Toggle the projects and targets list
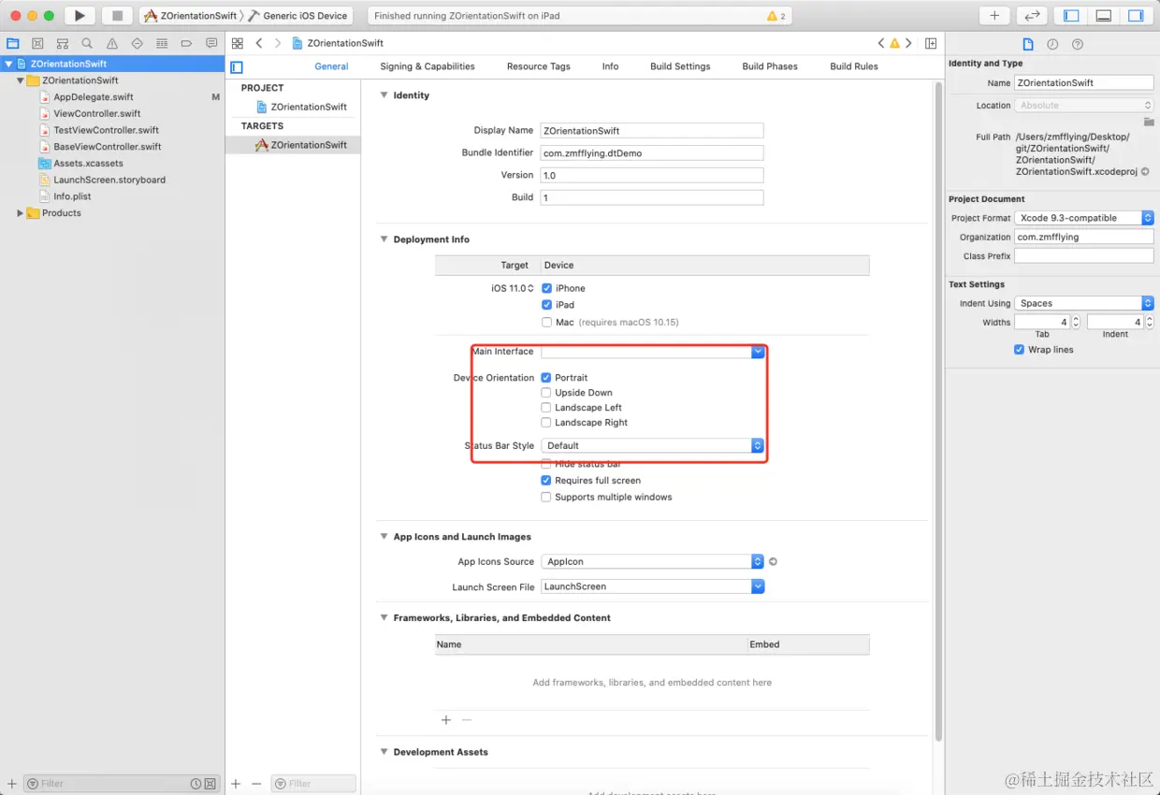 tap(237, 67)
